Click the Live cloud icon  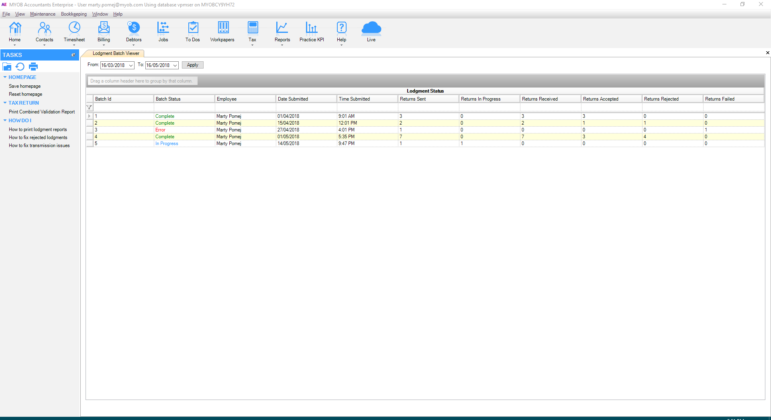coord(371,32)
